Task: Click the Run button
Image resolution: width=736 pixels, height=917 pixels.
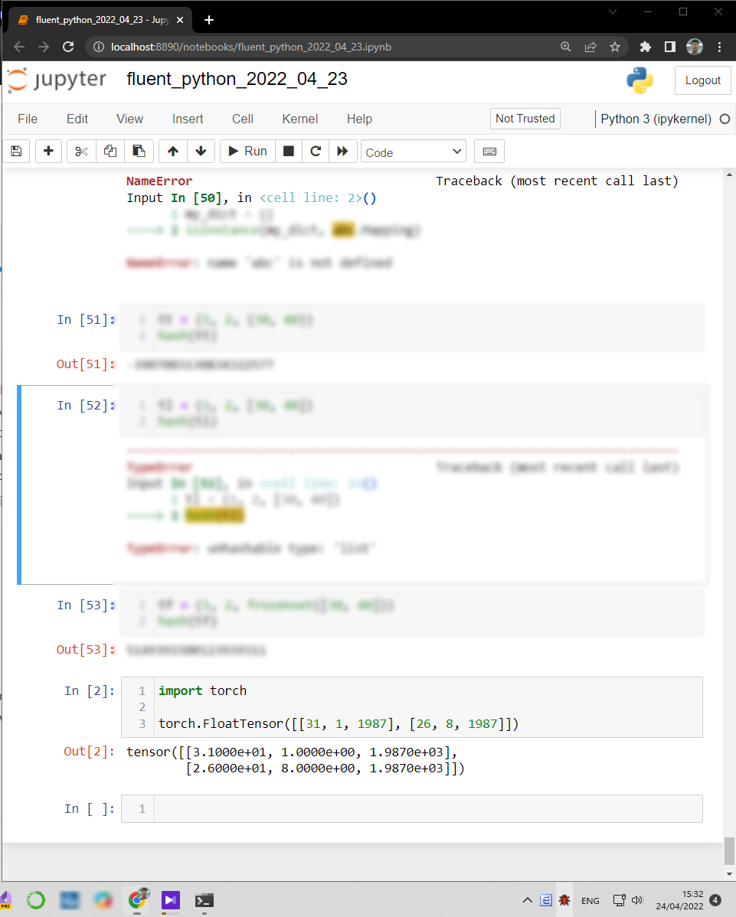Action: tap(247, 152)
